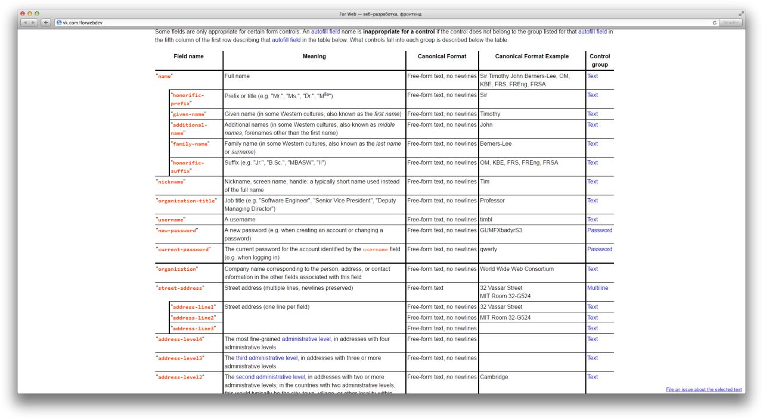Screen dimensions: 763x419
Task: Reload the page with the refresh icon
Action: point(714,22)
